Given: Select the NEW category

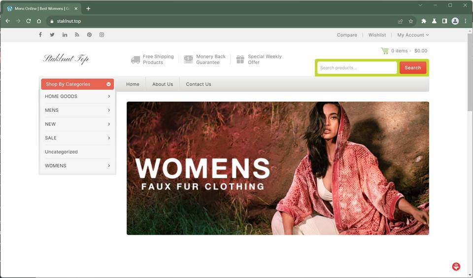Looking at the screenshot, I should pyautogui.click(x=50, y=124).
